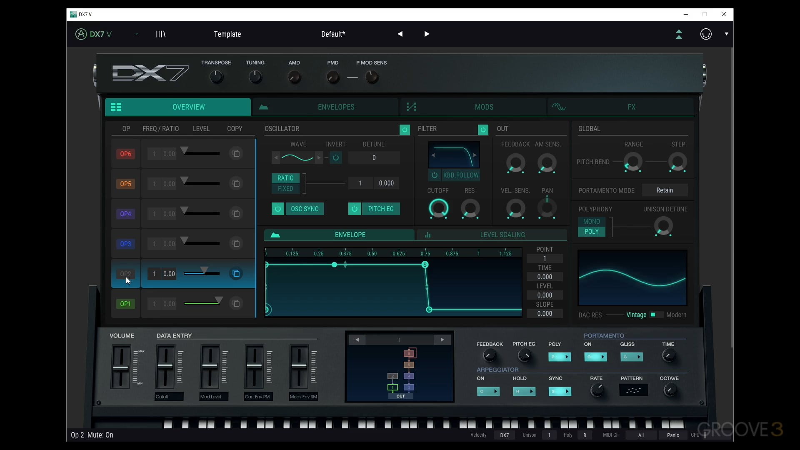The width and height of the screenshot is (800, 450).
Task: Select previous filter type arrow
Action: coord(433,155)
